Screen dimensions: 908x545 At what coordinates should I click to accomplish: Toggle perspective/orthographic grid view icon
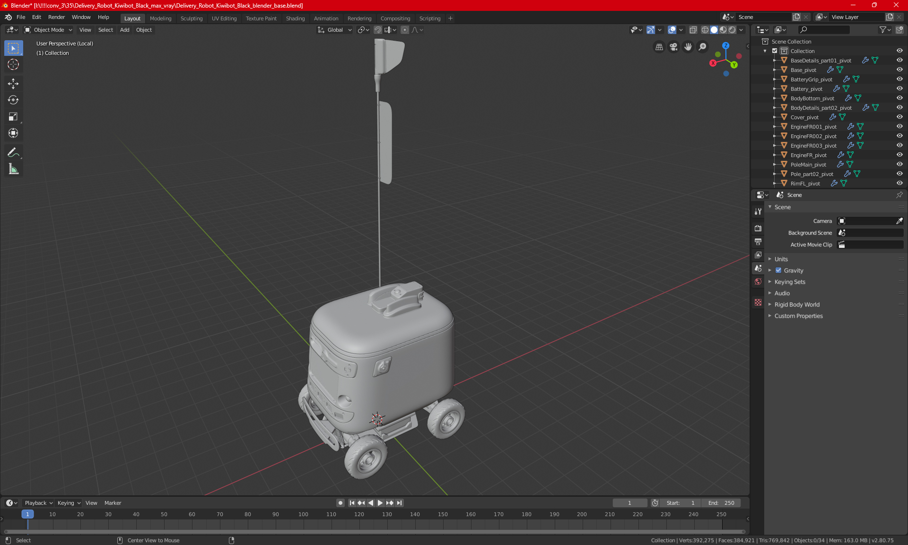tap(659, 47)
